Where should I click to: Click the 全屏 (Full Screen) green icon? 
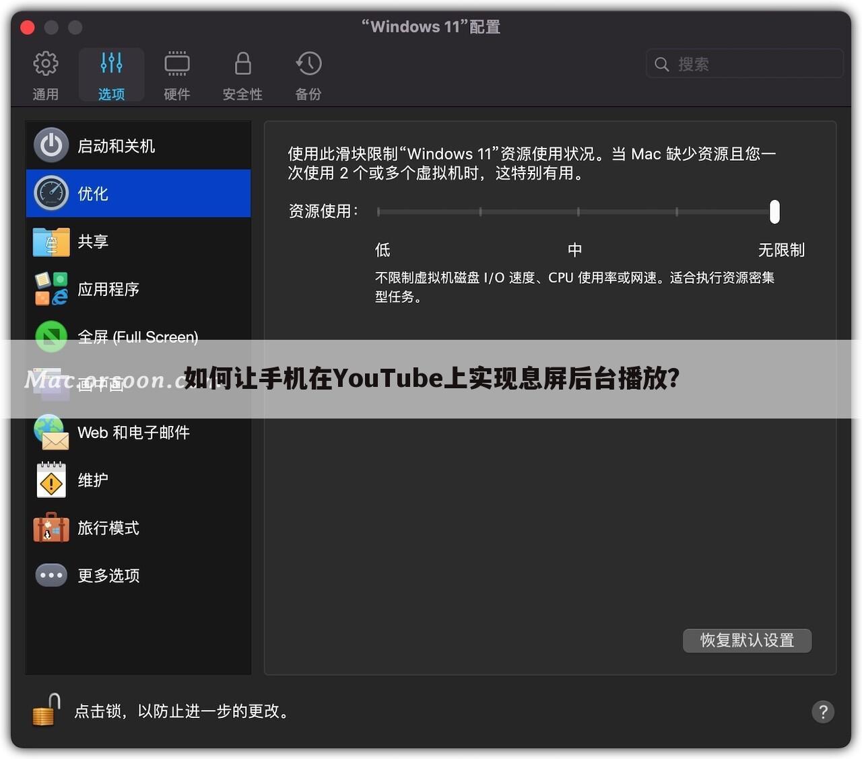(51, 336)
